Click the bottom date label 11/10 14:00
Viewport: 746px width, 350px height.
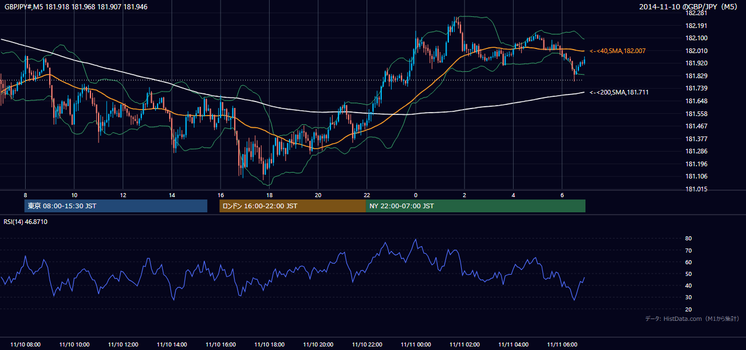tap(172, 345)
